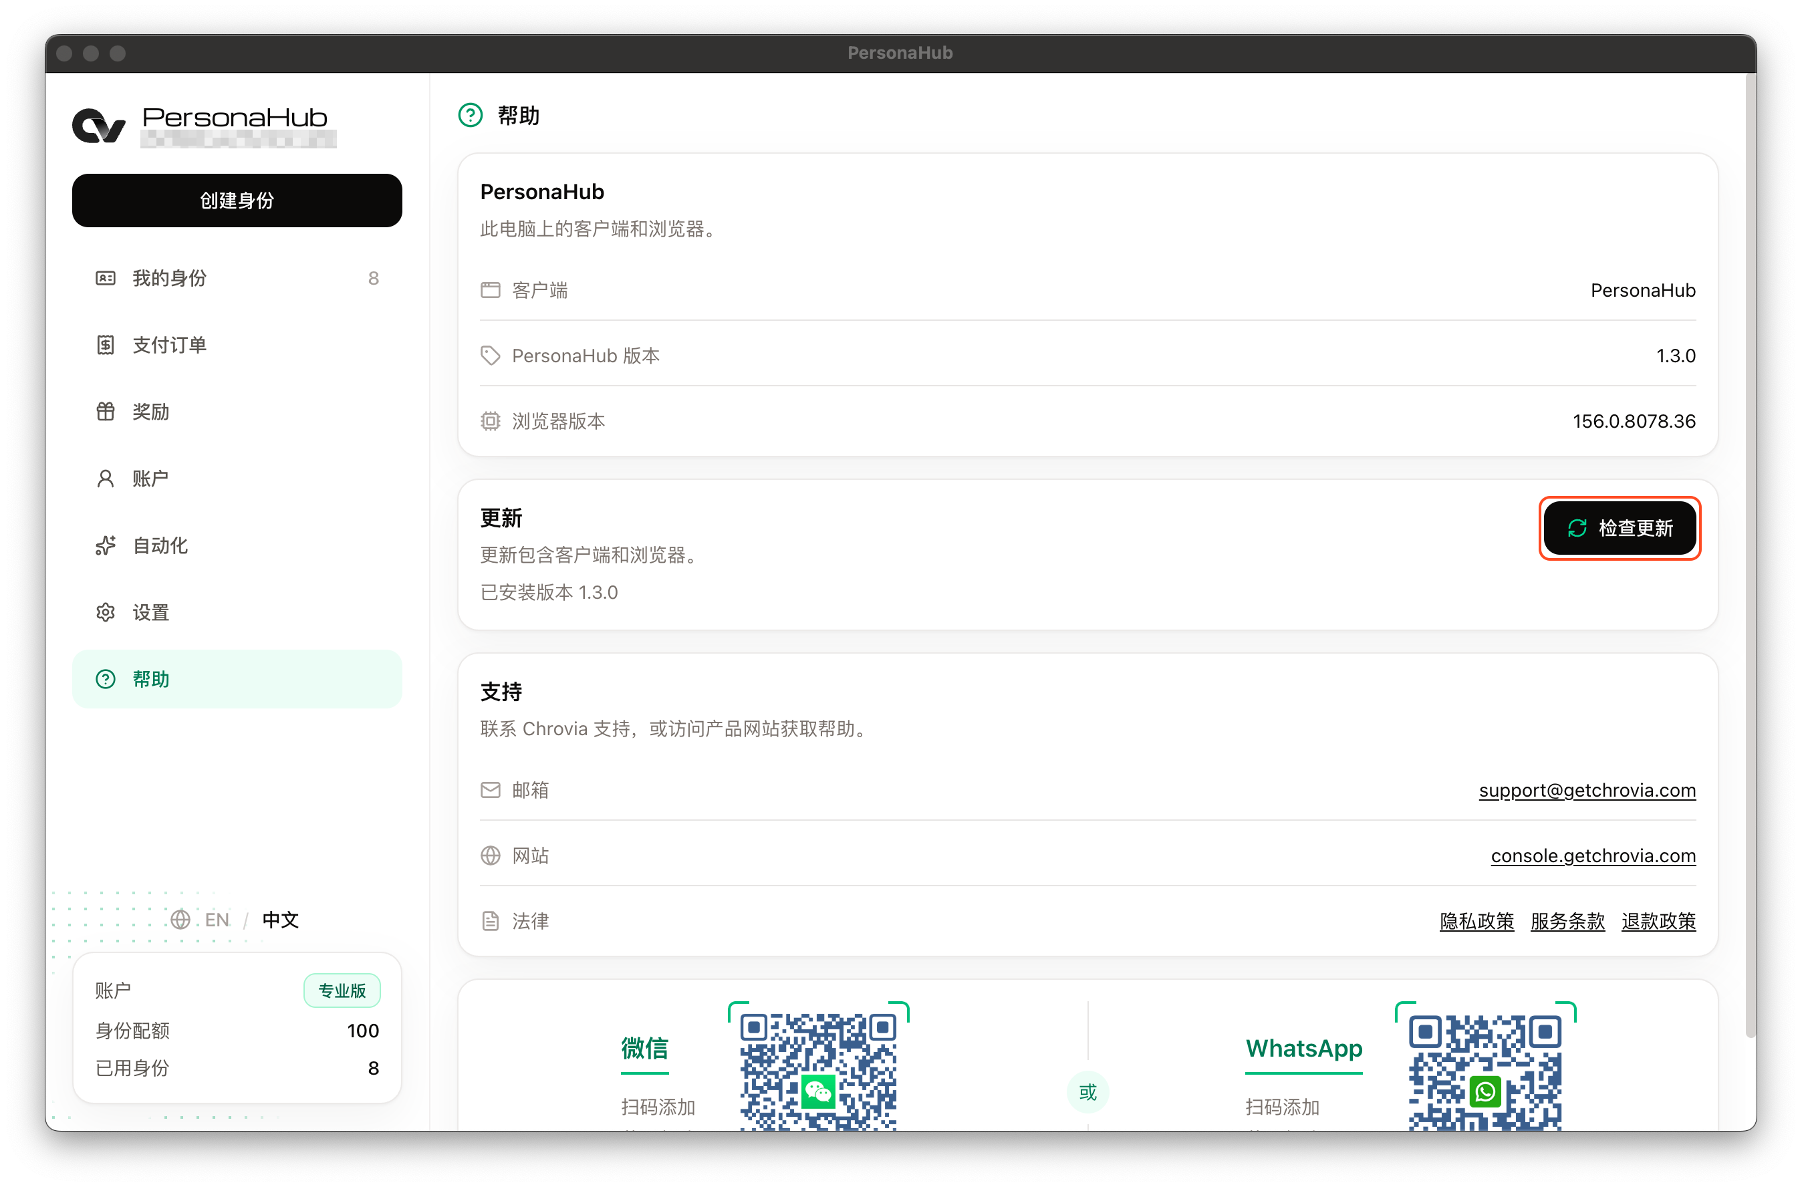Open the 隐私政策 link
Viewport: 1802px width, 1187px height.
[x=1476, y=920]
